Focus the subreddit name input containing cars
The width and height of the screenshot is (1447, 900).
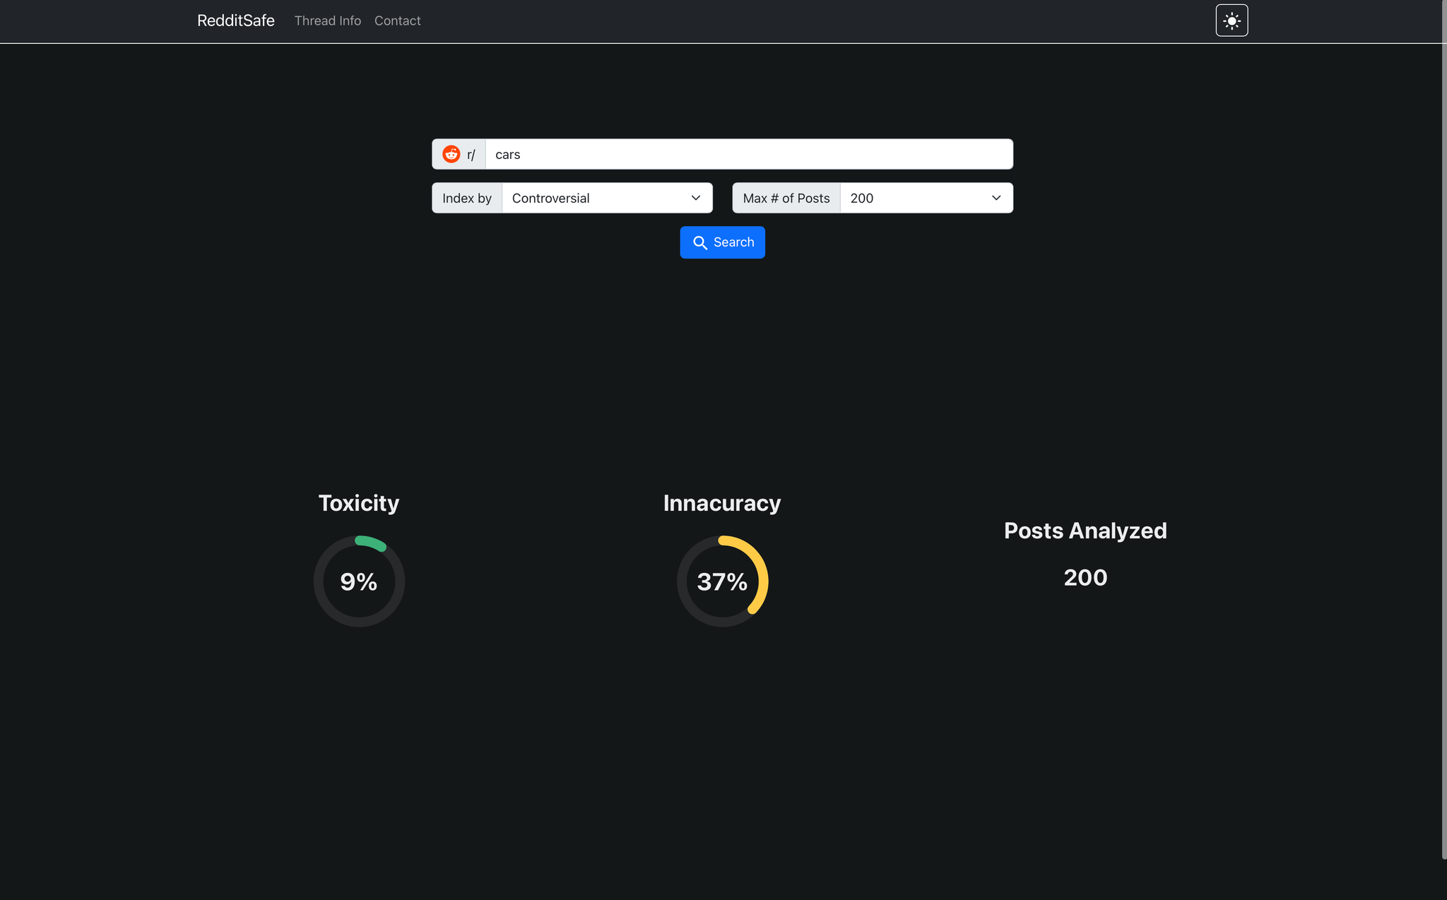[x=749, y=154]
